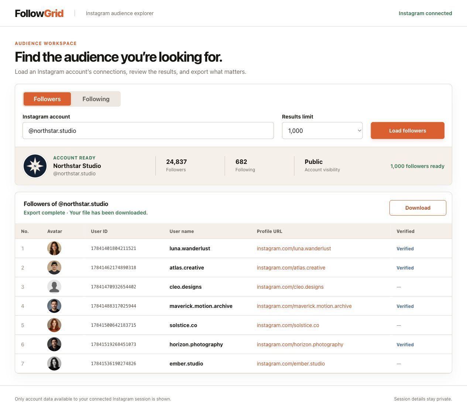Viewport: 467px width, 412px height.
Task: Click the horizon.photography user name
Action: coord(196,344)
